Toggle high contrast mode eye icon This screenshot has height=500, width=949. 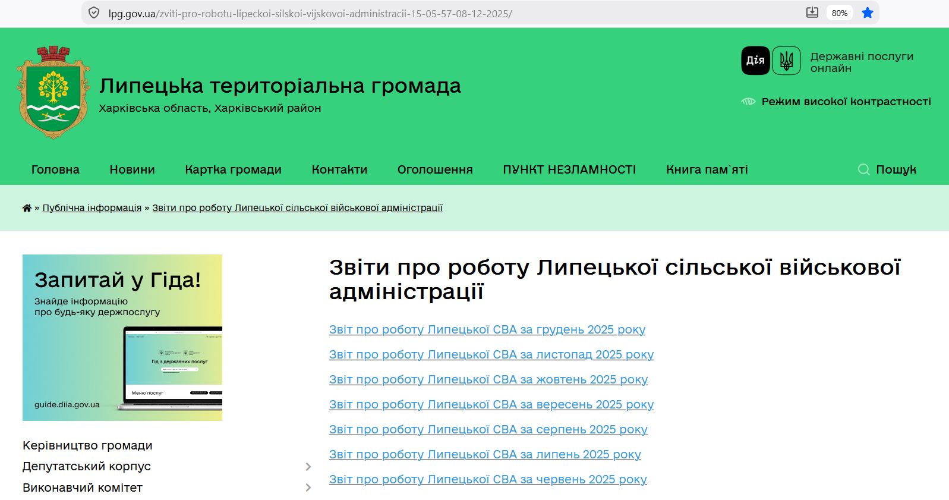click(x=748, y=102)
